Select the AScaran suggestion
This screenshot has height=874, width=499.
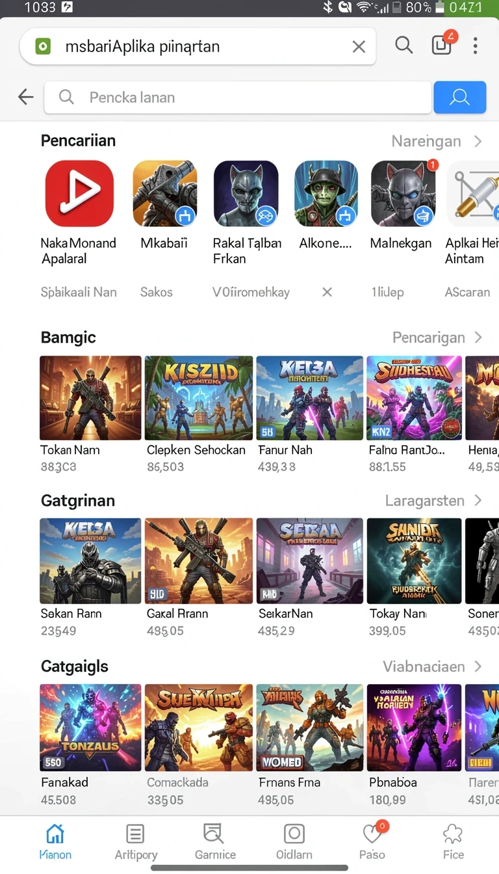click(x=467, y=292)
